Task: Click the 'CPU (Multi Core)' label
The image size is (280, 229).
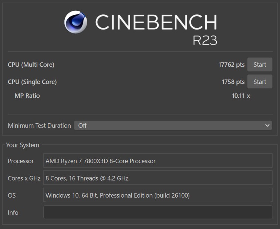Action: (31, 65)
